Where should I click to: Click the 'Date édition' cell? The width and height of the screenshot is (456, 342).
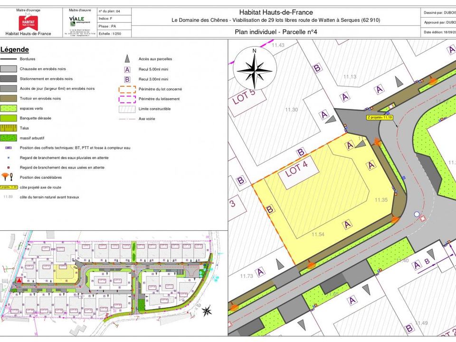click(438, 32)
